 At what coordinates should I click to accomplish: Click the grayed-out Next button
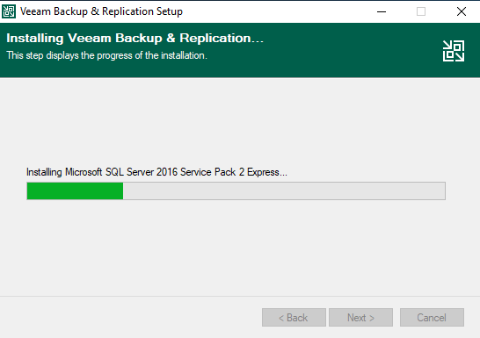(x=361, y=317)
